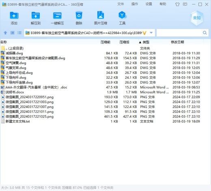Open the 工具 (Tools) icon
Image resolution: width=211 pixels, height=191 pixels.
click(122, 15)
